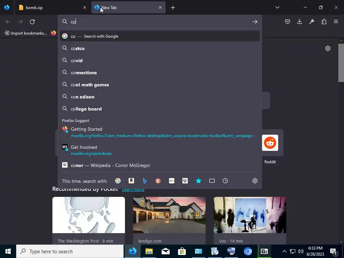This screenshot has width=344, height=258.
Task: Search this time with Wikipedia icon
Action: point(185,181)
